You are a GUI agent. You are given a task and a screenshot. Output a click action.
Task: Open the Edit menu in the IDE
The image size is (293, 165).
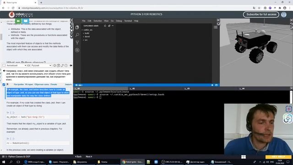tap(90, 21)
